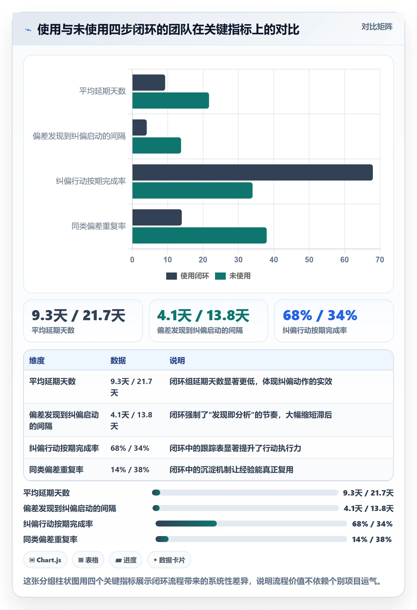417x610 pixels.
Task: Click the 同类偏差重复率 chart axis label
Action: (99, 226)
